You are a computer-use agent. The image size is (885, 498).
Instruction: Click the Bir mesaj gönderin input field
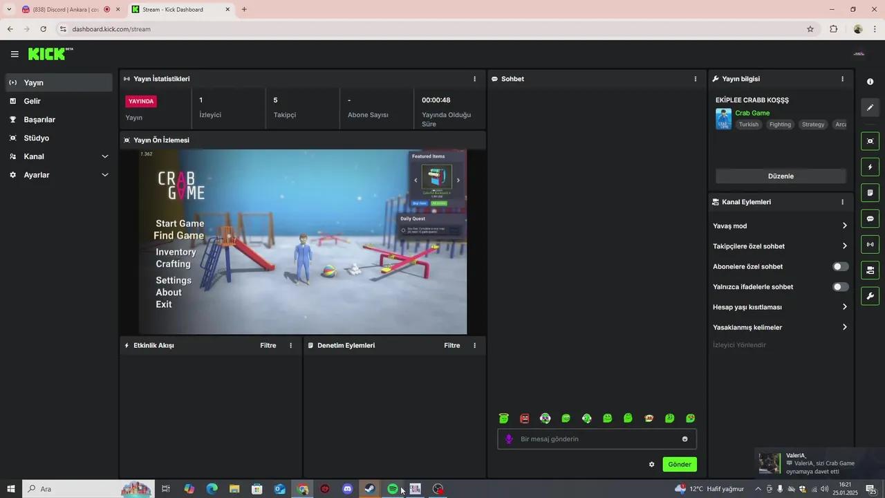coord(595,439)
